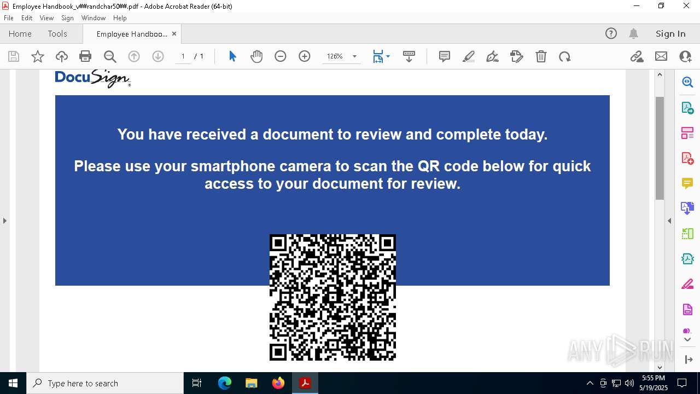
Task: Open the View menu
Action: 46,18
